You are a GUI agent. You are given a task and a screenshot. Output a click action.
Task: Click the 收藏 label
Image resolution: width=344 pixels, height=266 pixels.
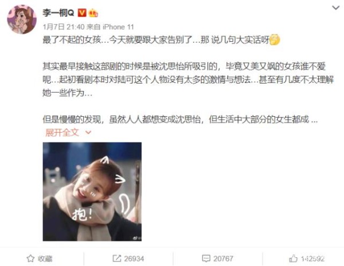coord(45,259)
